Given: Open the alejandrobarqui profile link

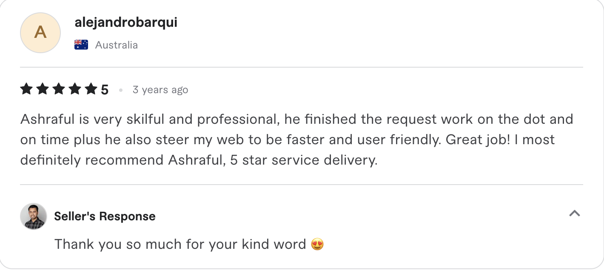Looking at the screenshot, I should (x=126, y=22).
